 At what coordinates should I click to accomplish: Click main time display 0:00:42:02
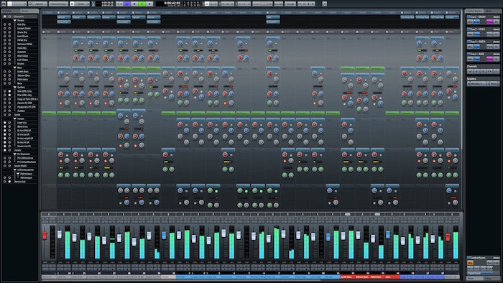[169, 3]
